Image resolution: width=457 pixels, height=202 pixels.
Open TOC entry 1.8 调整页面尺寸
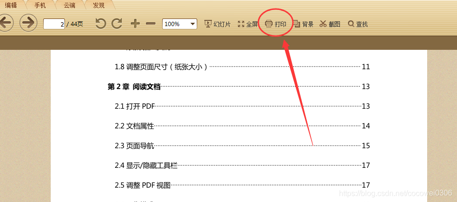coord(242,67)
